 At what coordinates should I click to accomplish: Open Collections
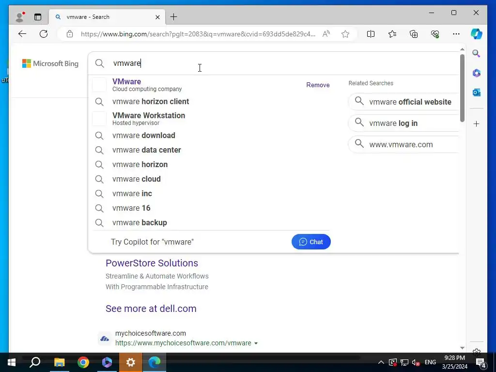414,34
